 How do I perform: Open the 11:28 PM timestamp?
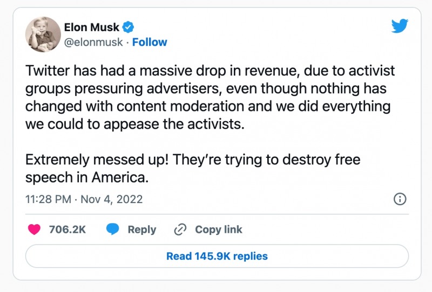click(x=48, y=199)
